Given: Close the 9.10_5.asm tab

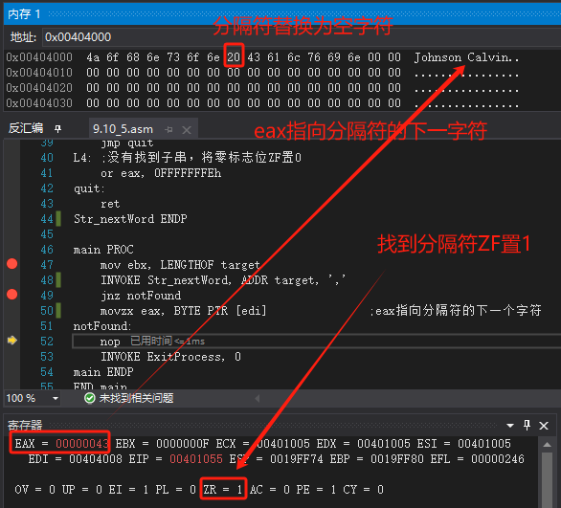Looking at the screenshot, I should coord(187,130).
